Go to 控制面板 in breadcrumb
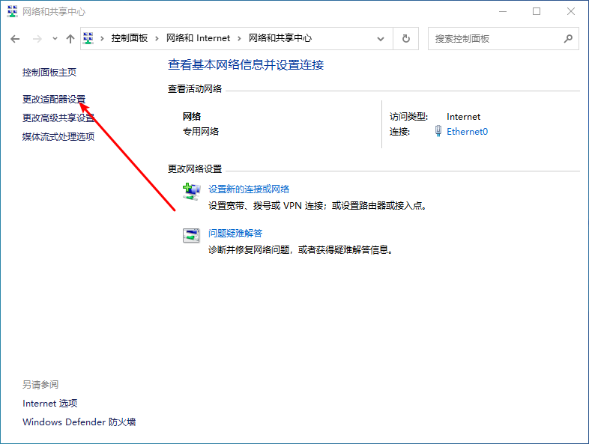The width and height of the screenshot is (589, 444). [129, 38]
